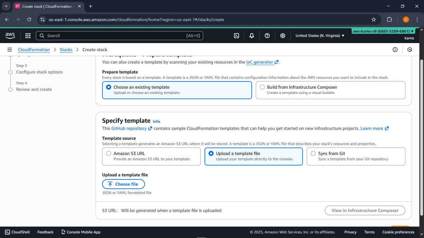Switch to the Create stack browser tab

pyautogui.click(x=47, y=6)
